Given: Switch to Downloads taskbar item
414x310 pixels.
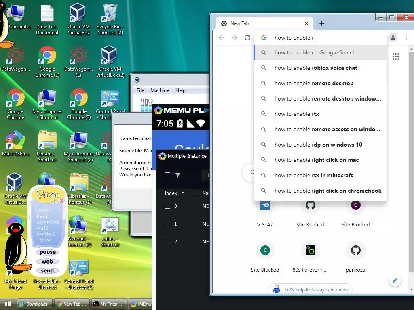Looking at the screenshot, I should pos(34,304).
